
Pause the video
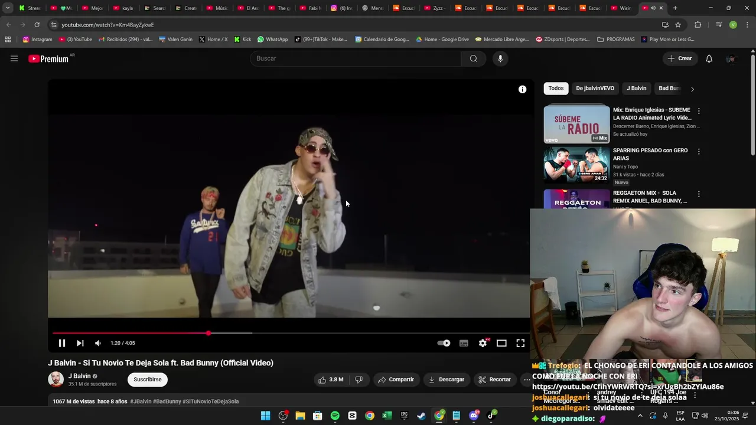point(61,343)
